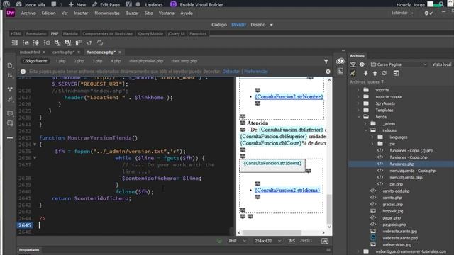Click the PHP comment tag insert icon
Screen dimensions: 454x255
coord(100,42)
